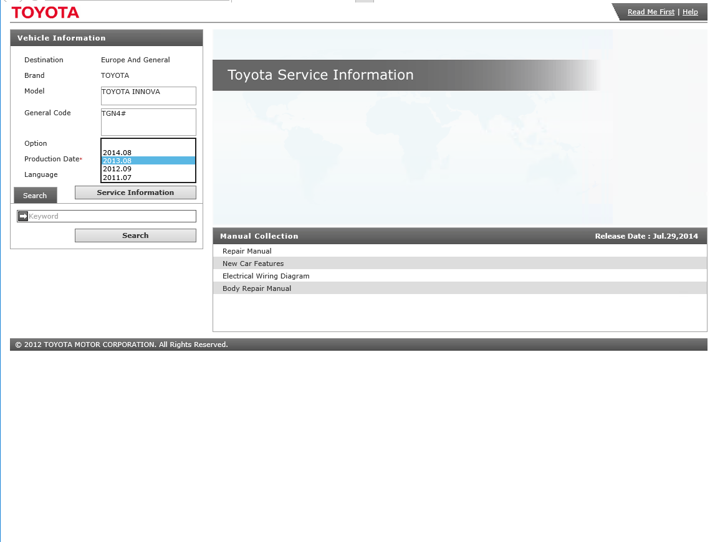This screenshot has height=542, width=710.
Task: Click Europe And General value
Action: tap(135, 60)
